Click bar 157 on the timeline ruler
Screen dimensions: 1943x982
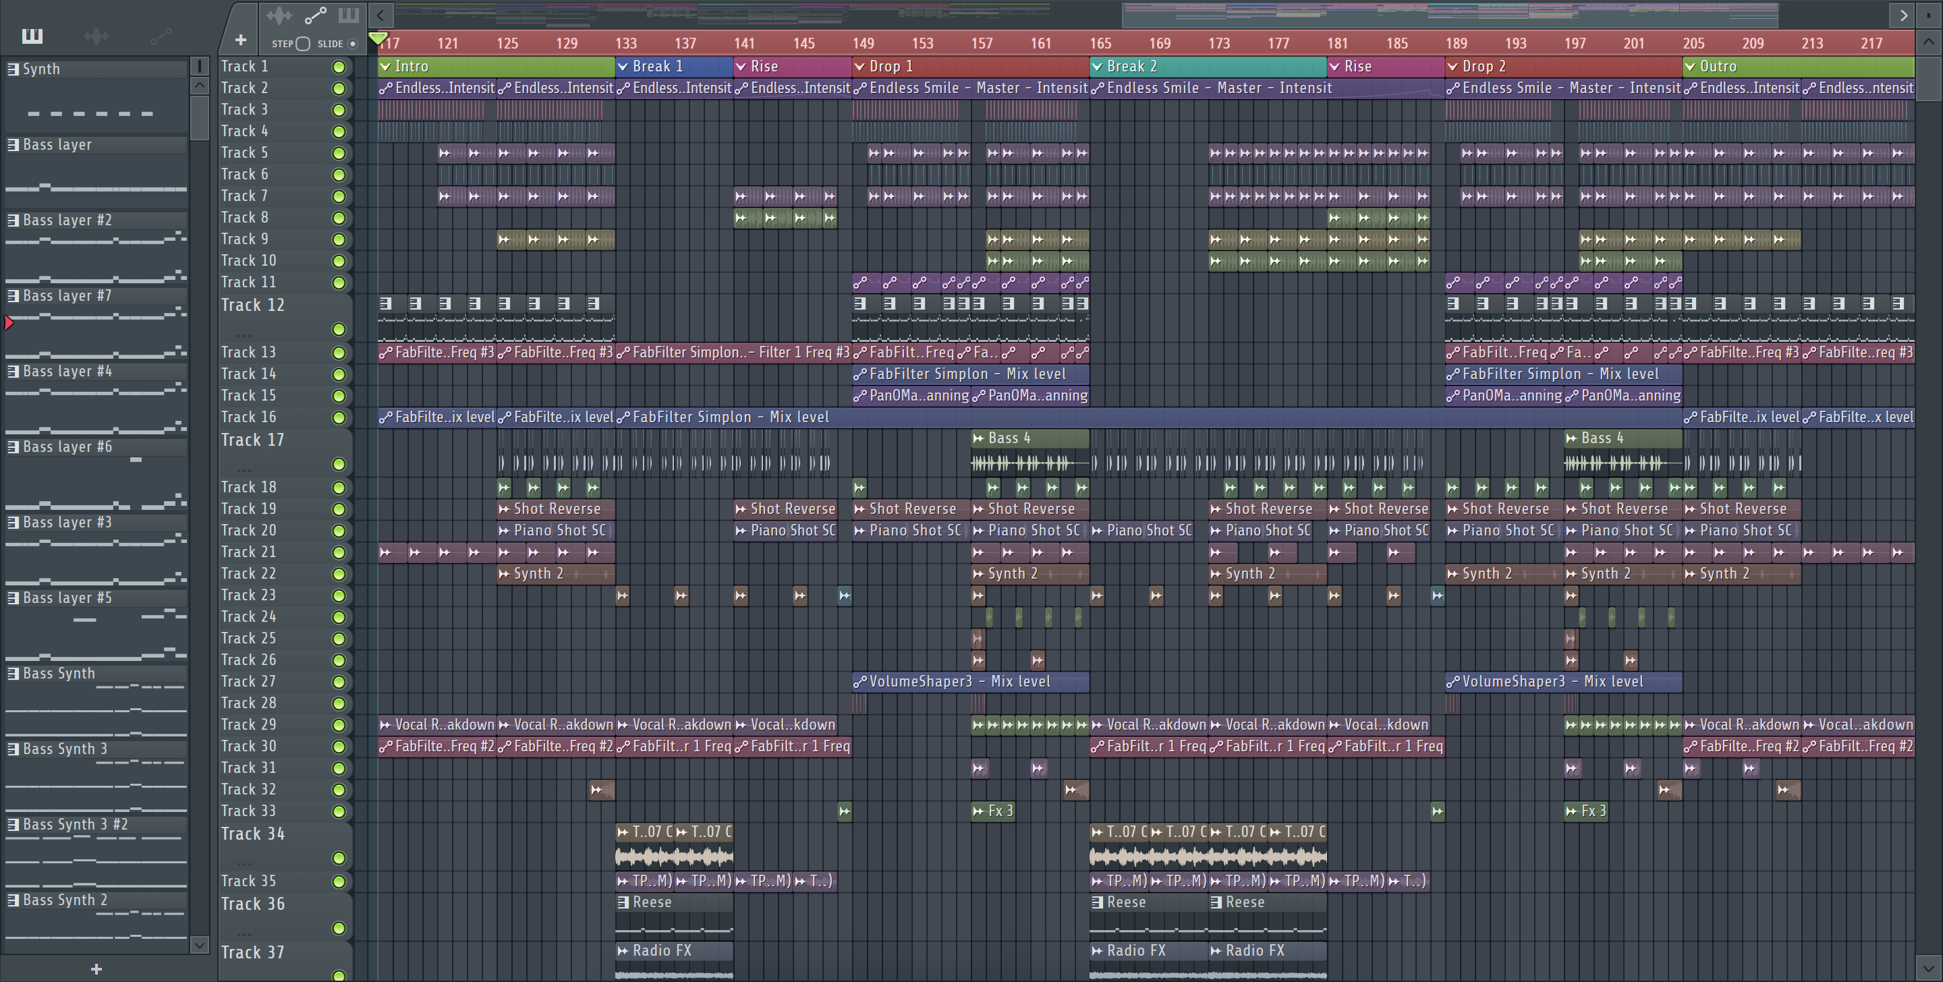pyautogui.click(x=982, y=44)
